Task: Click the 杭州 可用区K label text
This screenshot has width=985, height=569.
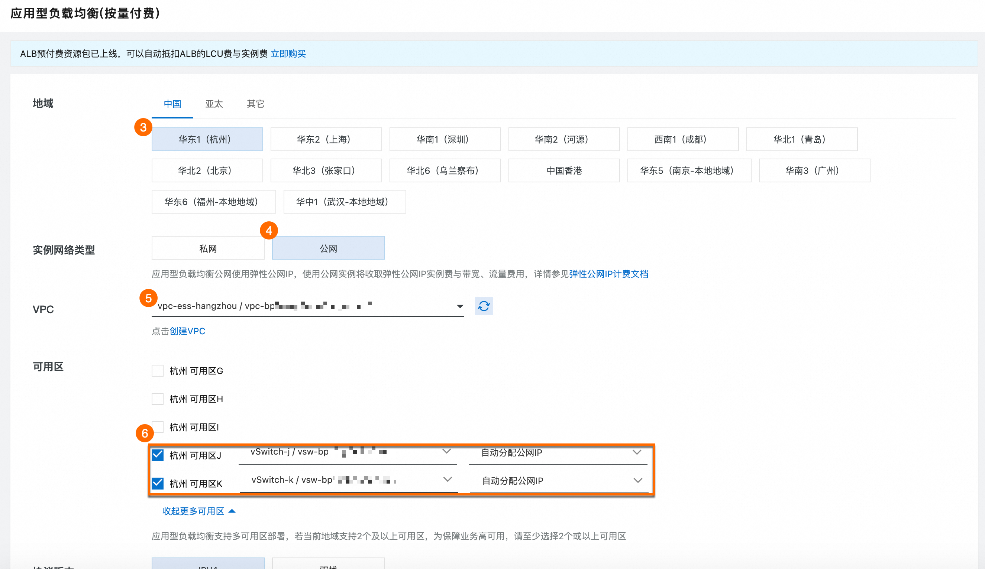Action: click(196, 484)
